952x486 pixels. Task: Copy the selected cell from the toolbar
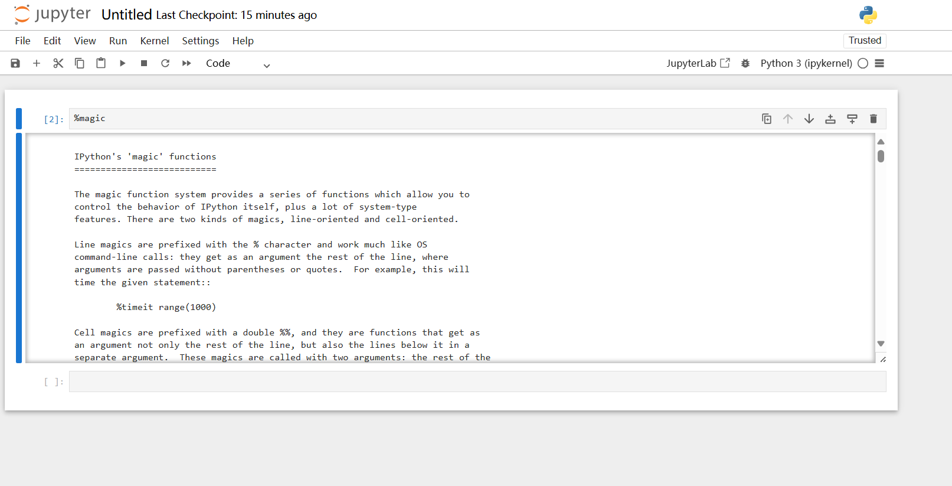[x=79, y=63]
